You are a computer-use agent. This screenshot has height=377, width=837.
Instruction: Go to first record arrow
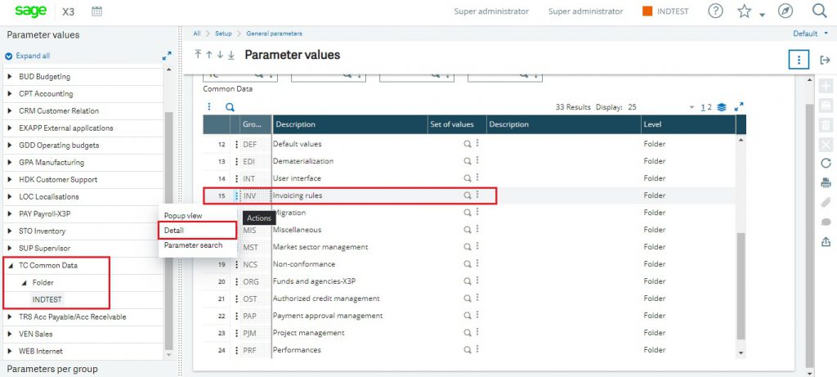(198, 55)
